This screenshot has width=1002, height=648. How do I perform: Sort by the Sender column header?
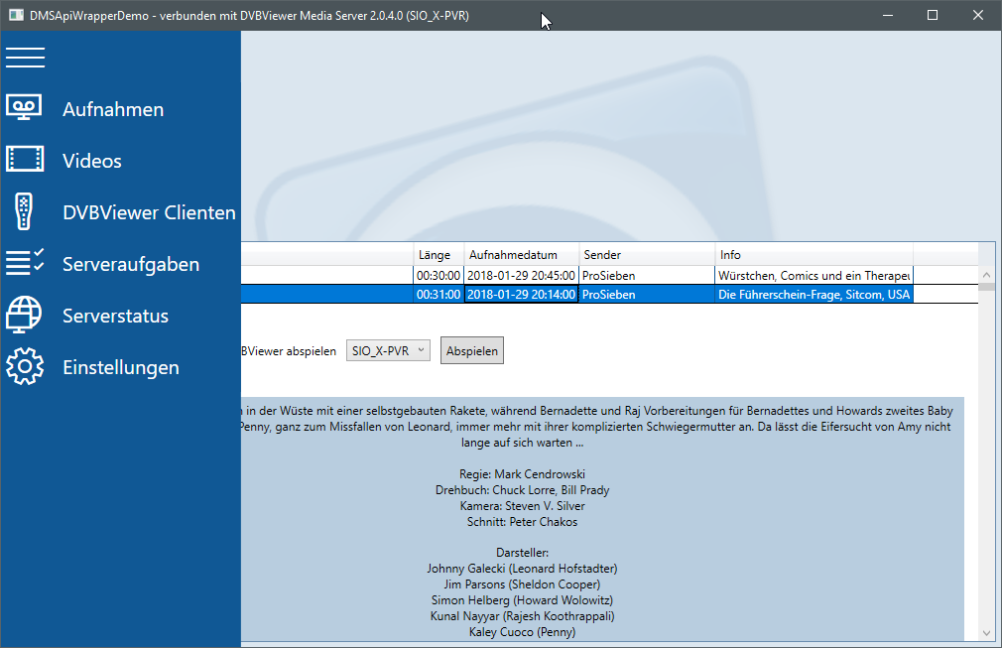pos(645,255)
